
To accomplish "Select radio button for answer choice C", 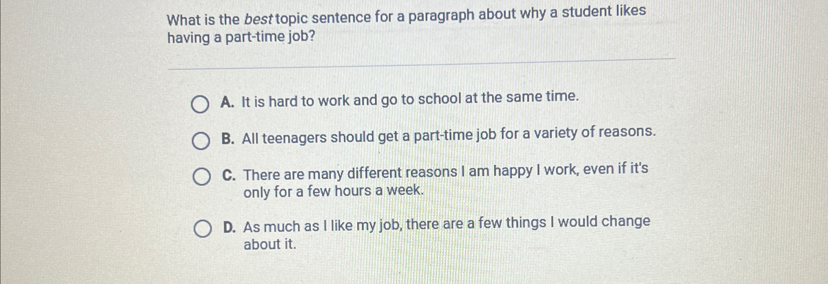I will tap(201, 177).
